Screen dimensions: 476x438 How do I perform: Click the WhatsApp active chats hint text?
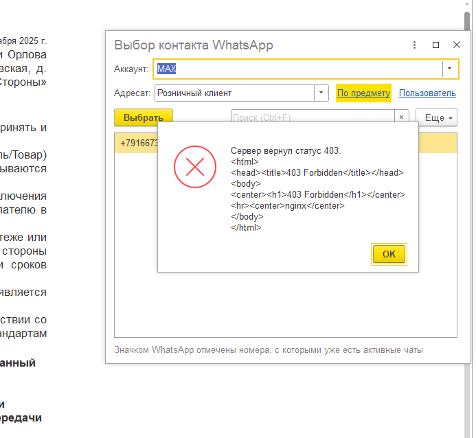pyautogui.click(x=268, y=350)
